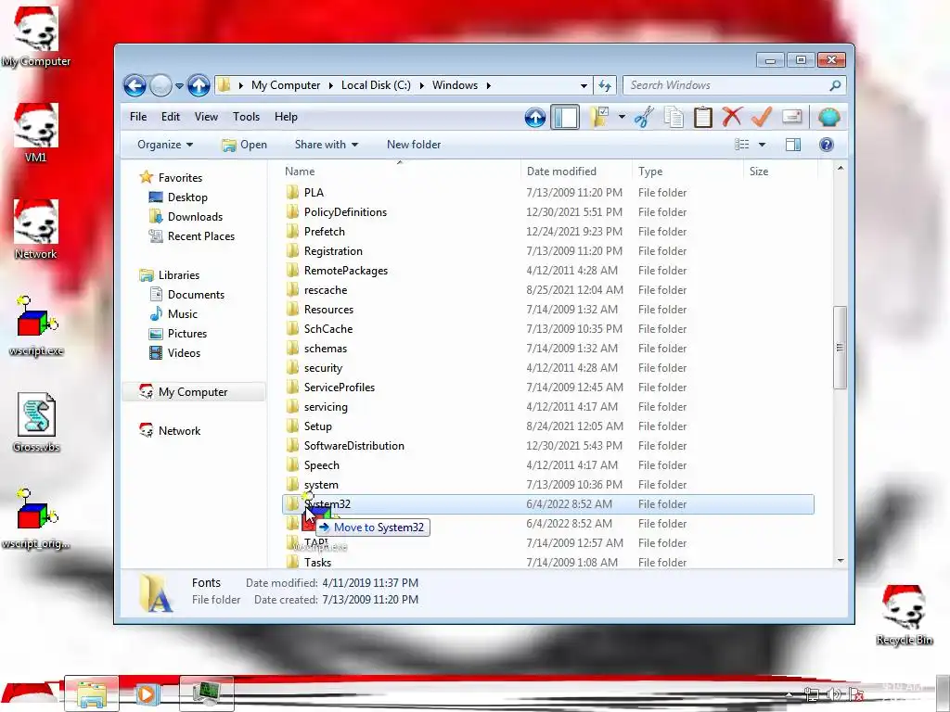Viewport: 950px width, 712px height.
Task: Open the Share with dropdown
Action: click(x=326, y=145)
